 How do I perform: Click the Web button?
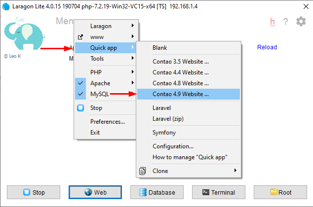click(95, 192)
